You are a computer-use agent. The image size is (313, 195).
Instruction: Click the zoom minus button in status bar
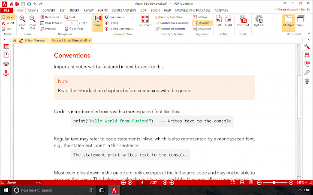click(x=259, y=183)
